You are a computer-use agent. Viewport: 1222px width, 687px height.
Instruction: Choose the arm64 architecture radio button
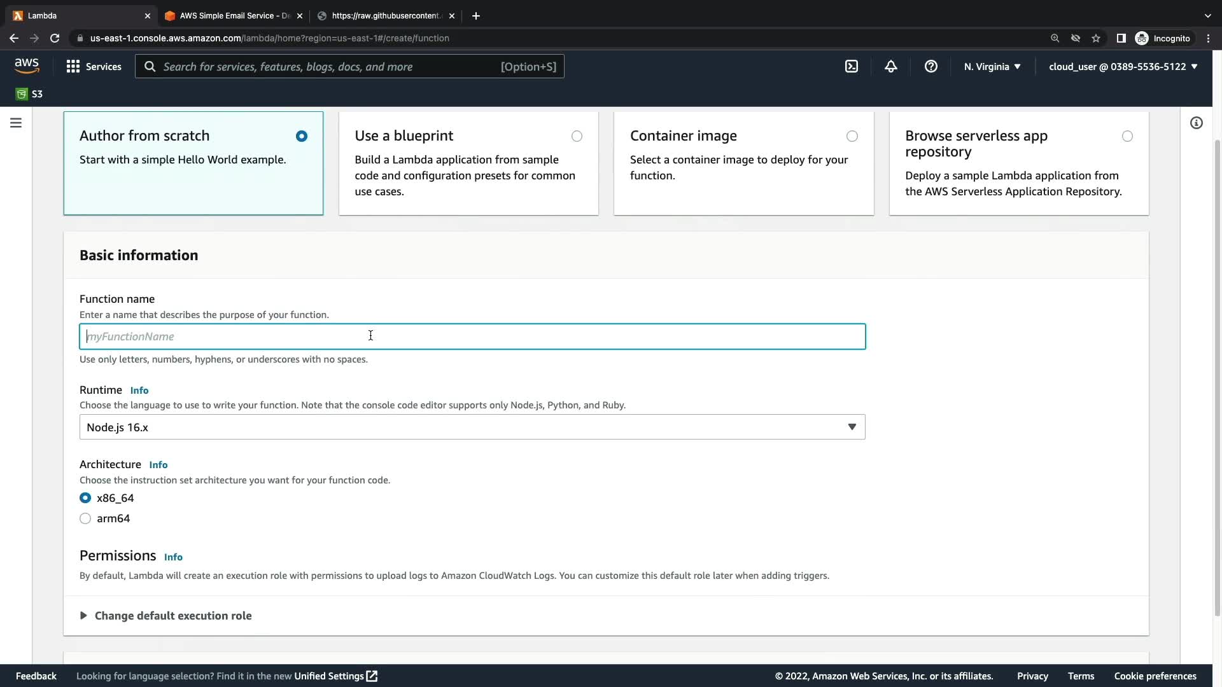click(85, 518)
